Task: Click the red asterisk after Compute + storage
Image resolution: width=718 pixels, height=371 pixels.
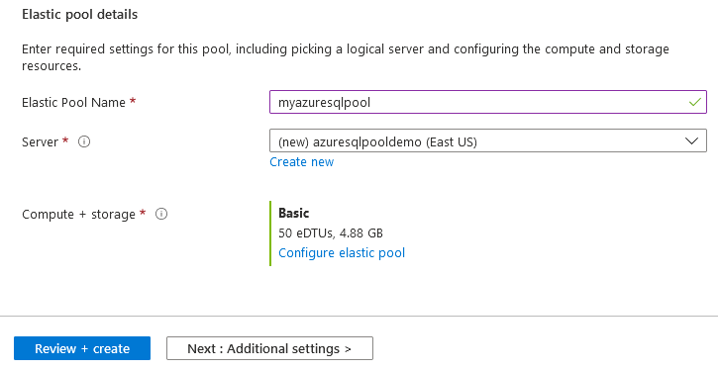Action: coord(143,213)
